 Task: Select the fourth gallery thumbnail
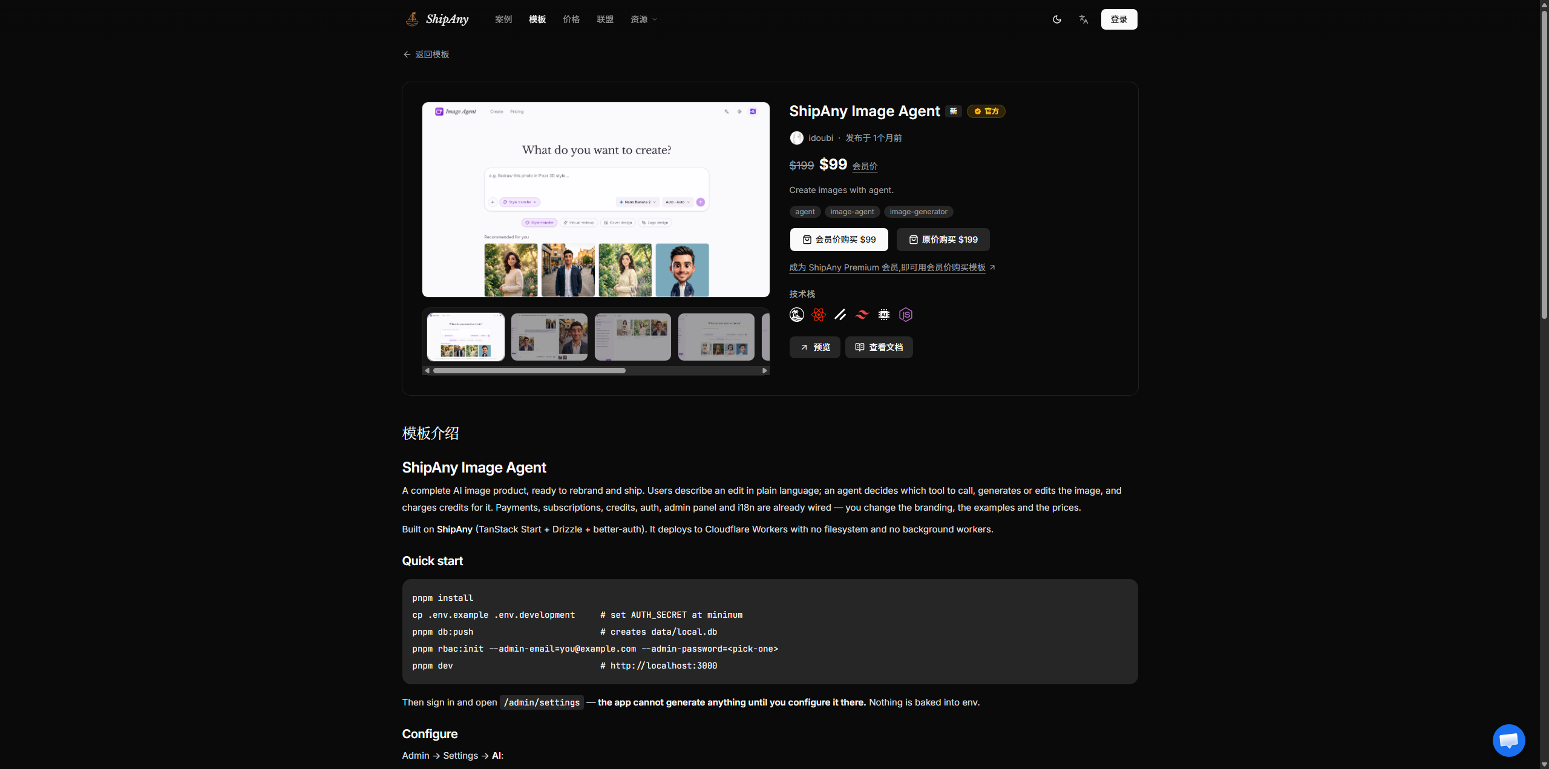(x=716, y=337)
